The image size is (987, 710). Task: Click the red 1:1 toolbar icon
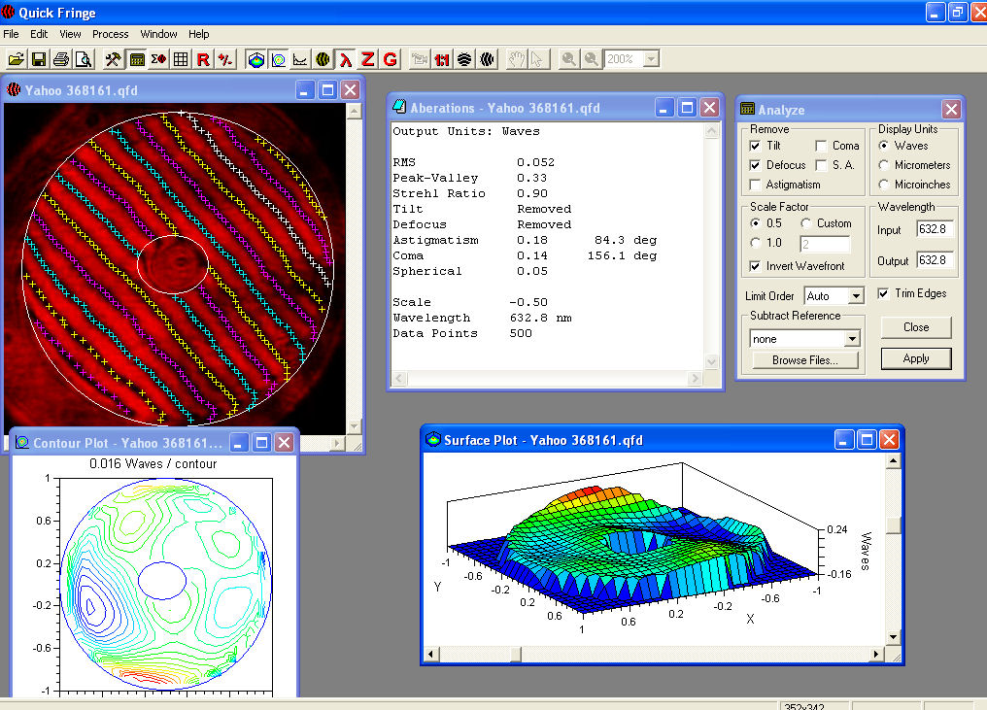(442, 59)
